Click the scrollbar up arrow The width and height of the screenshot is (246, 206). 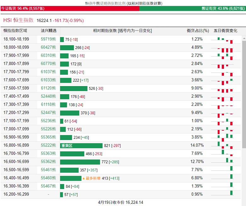[244, 38]
